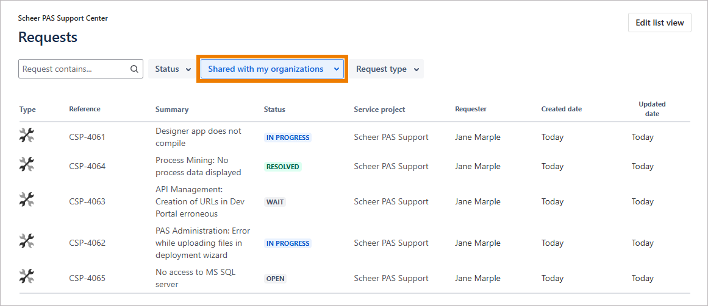Image resolution: width=708 pixels, height=306 pixels.
Task: Select the API Management URLs request summary
Action: click(x=199, y=201)
